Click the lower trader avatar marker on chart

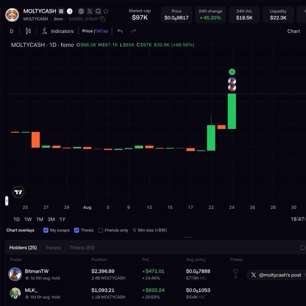(232, 88)
